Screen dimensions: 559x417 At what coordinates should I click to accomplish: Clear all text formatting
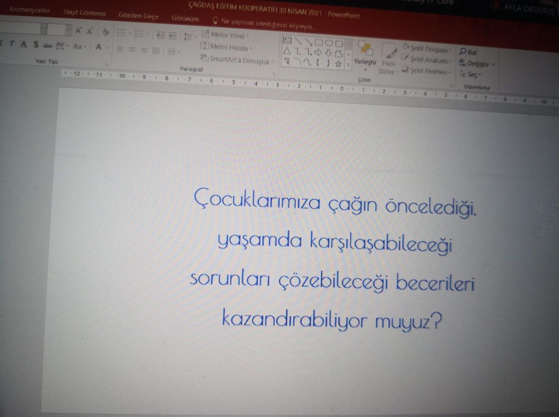pos(106,32)
